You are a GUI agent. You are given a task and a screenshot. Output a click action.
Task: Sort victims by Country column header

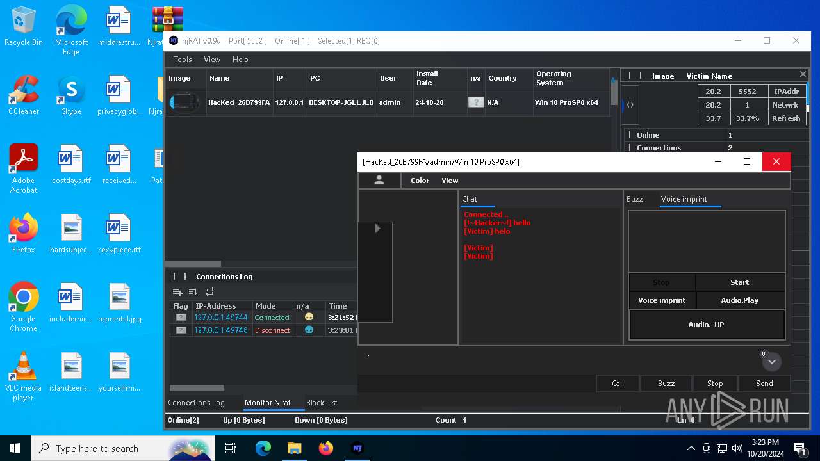click(x=509, y=78)
